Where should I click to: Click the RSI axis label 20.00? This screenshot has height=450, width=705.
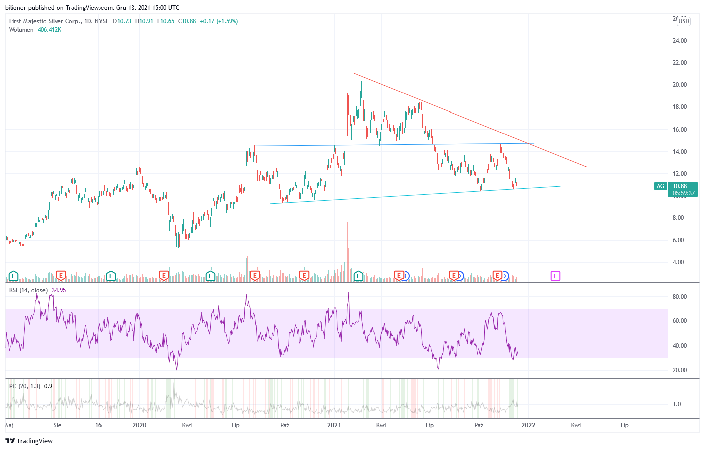680,370
